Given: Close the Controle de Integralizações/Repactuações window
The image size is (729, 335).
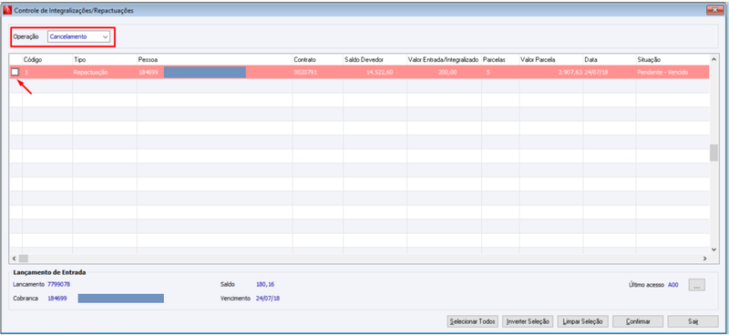Looking at the screenshot, I should coord(714,10).
